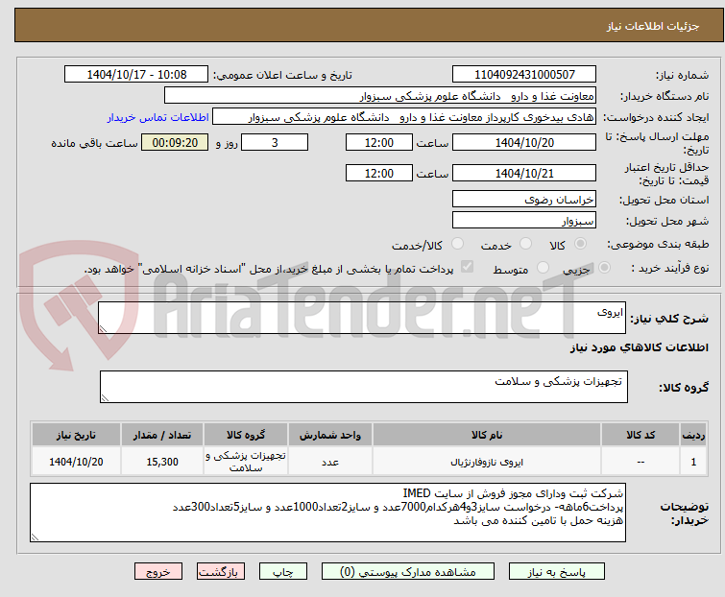Viewport: 725px width, 597px height.
Task: Click the جزئیات اطلاعات نیاز header title
Action: click(x=653, y=26)
